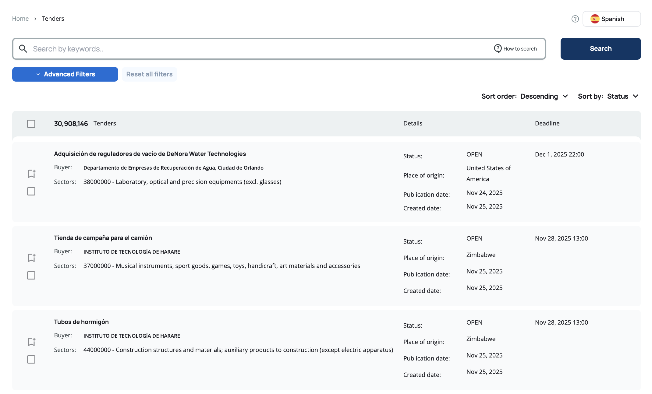The width and height of the screenshot is (652, 394).
Task: Open the Sort order Descending dropdown
Action: 544,96
